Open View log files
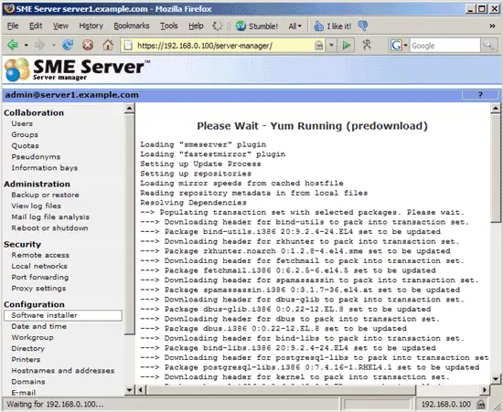 (37, 206)
